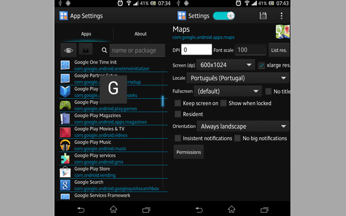Tap Google Play services puzzle icon
The height and width of the screenshot is (216, 346).
[65, 158]
